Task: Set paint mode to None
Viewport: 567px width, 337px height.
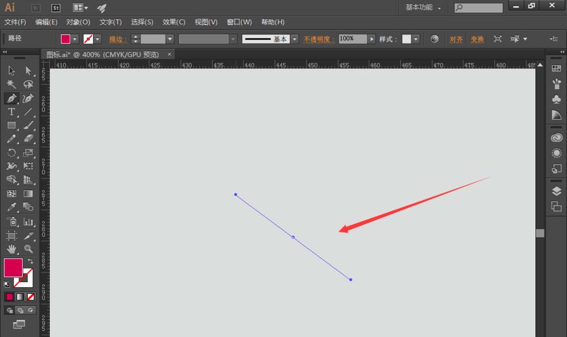Action: tap(31, 297)
